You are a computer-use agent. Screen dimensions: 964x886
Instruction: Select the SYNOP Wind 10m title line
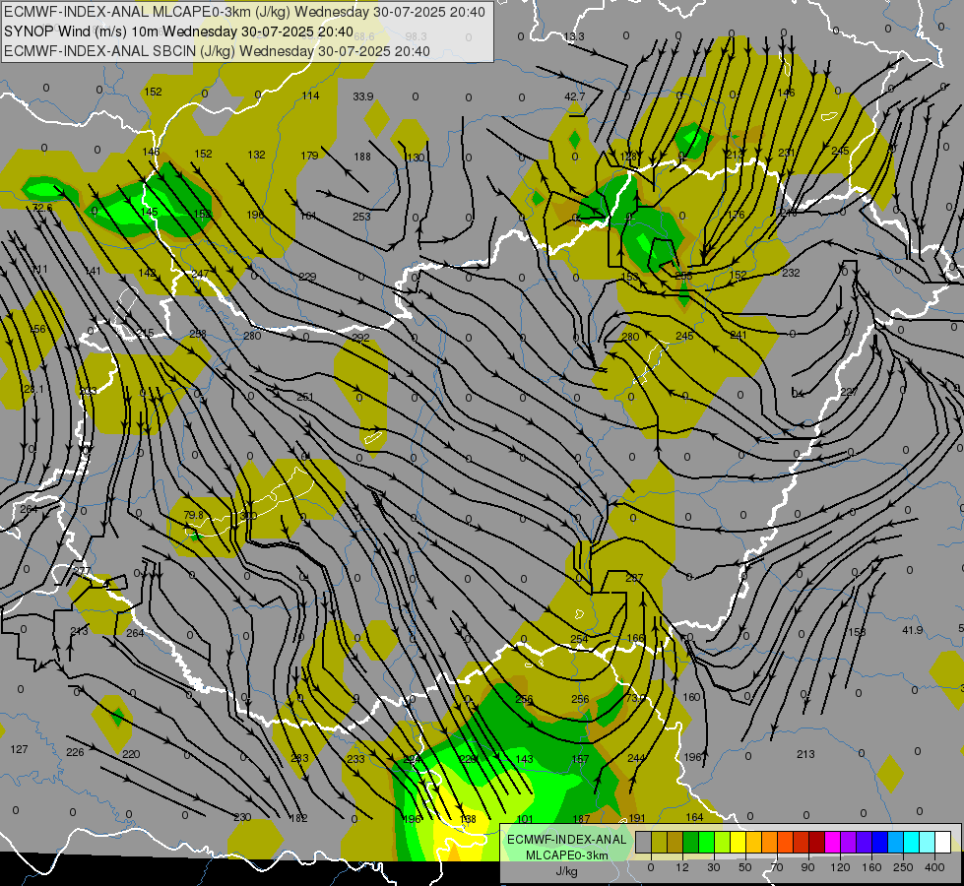(x=178, y=32)
